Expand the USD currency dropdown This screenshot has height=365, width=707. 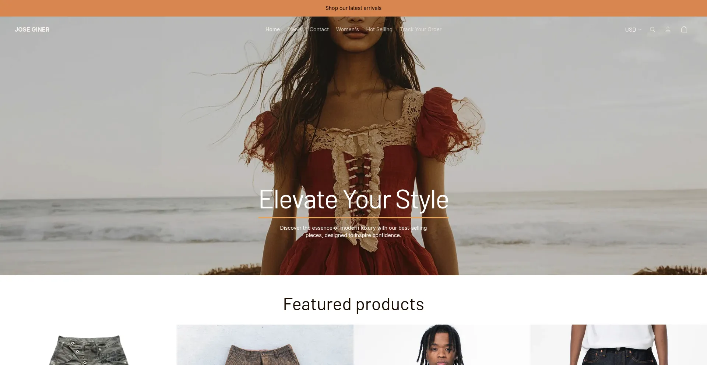click(x=633, y=29)
